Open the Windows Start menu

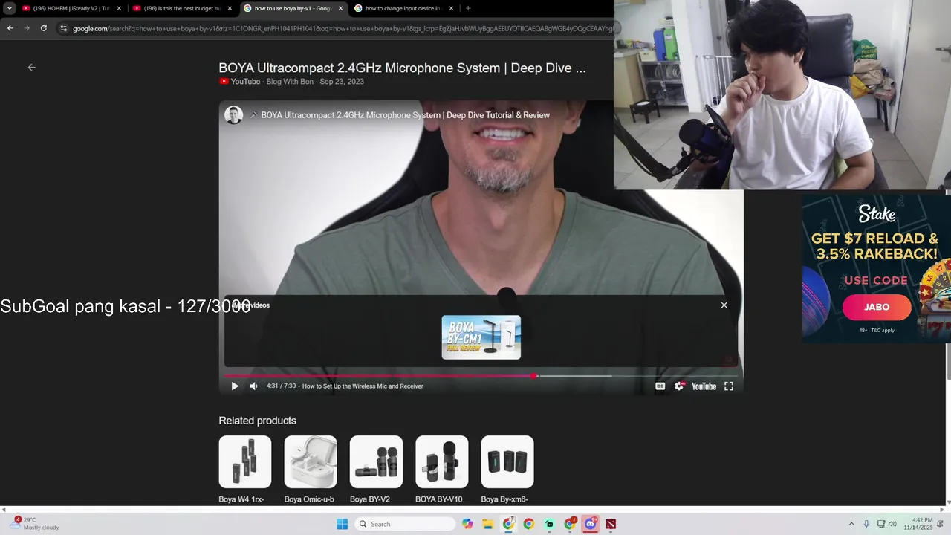point(342,524)
